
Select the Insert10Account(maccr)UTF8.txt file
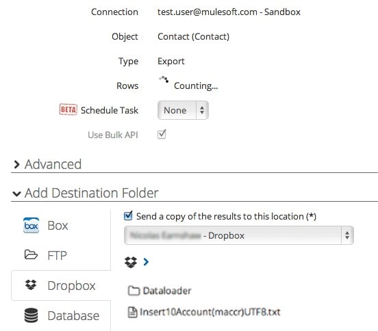pos(210,313)
